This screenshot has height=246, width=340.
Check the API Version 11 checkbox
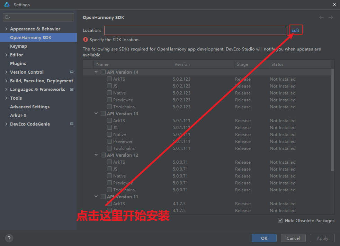[103, 197]
